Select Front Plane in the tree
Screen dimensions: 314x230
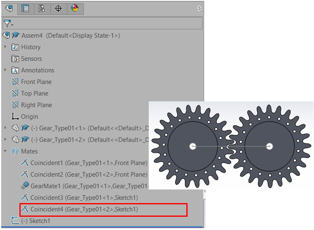tap(36, 82)
